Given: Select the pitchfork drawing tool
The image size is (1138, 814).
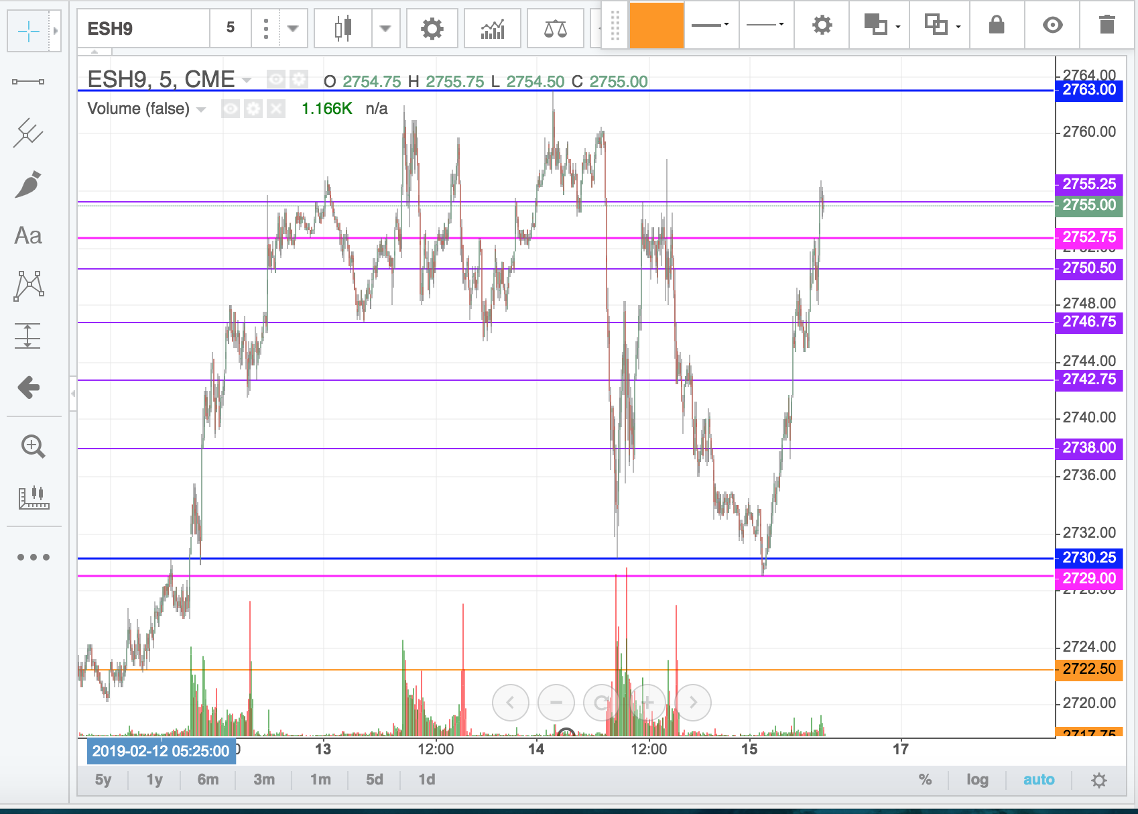Looking at the screenshot, I should pos(28,133).
